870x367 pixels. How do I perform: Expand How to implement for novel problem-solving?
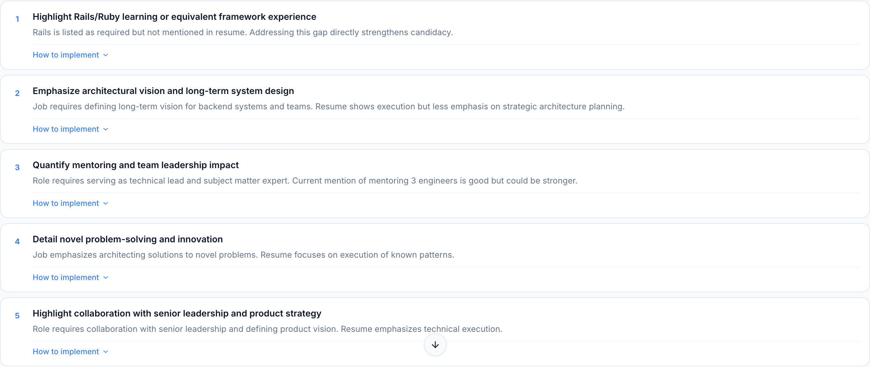(66, 277)
